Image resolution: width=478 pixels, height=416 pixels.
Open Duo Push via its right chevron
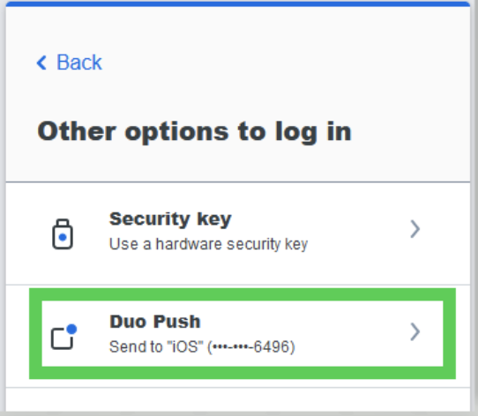[415, 331]
